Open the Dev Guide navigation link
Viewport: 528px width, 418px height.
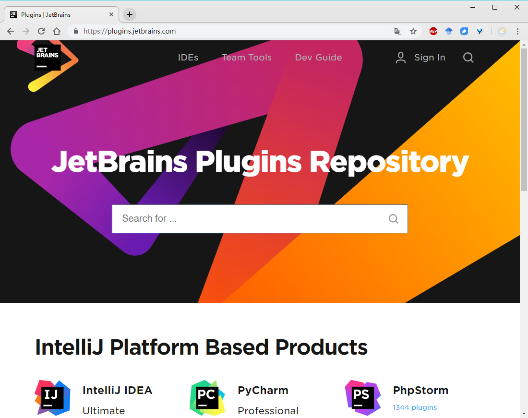318,58
